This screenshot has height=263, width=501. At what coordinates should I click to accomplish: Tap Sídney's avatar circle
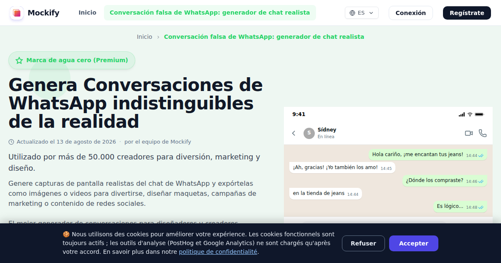point(309,133)
